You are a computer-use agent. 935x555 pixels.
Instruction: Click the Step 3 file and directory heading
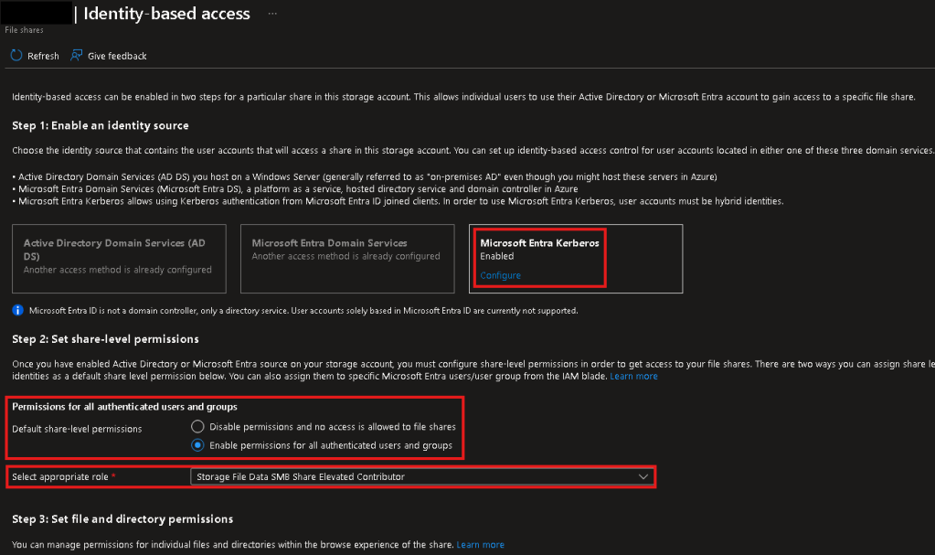click(x=122, y=519)
